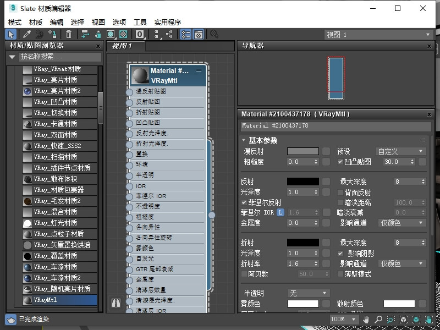Image resolution: width=440 pixels, height=330 pixels.
Task: Open the Material ID Channel flyout
Action: (140, 35)
